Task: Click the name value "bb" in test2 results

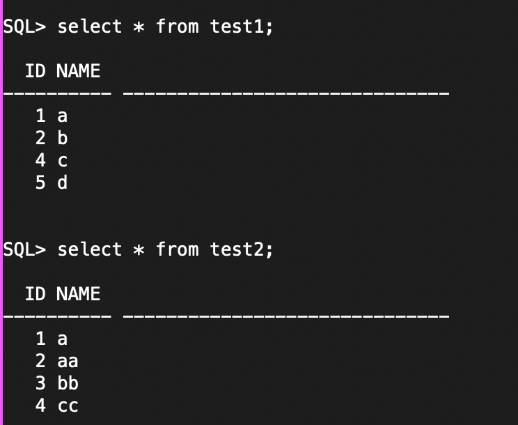Action: [x=68, y=383]
